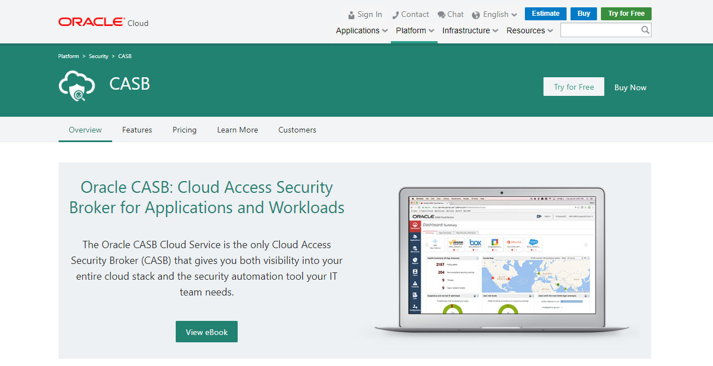Click the blue Buy button
Image resolution: width=713 pixels, height=366 pixels.
584,14
